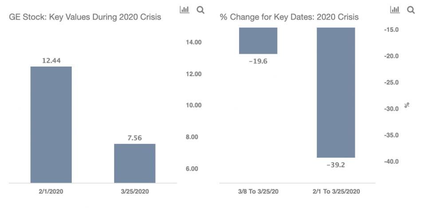
Task: Click the -19.6 data label
Action: click(258, 61)
